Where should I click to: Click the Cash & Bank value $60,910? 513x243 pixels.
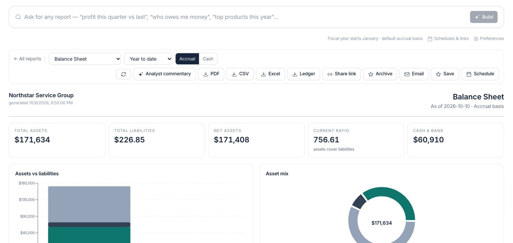(428, 140)
